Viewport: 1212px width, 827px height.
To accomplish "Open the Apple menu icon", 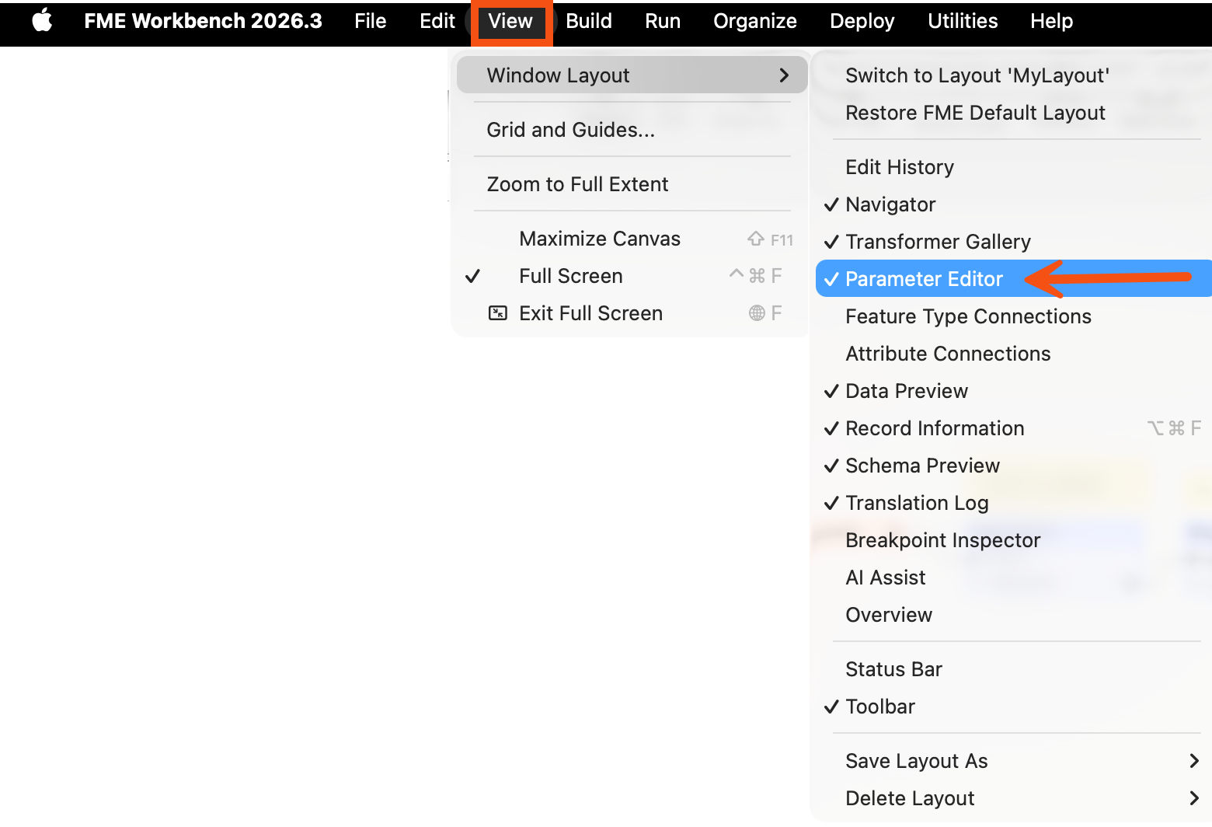I will (43, 21).
